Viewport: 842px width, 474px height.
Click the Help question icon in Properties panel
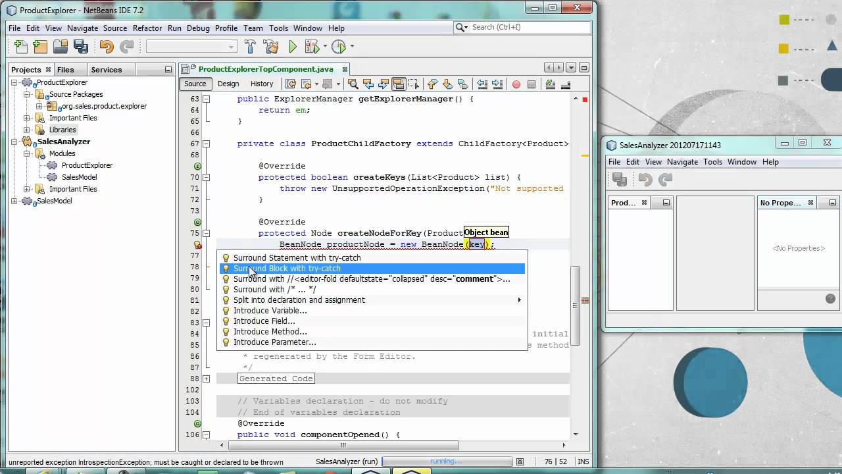pos(830,298)
